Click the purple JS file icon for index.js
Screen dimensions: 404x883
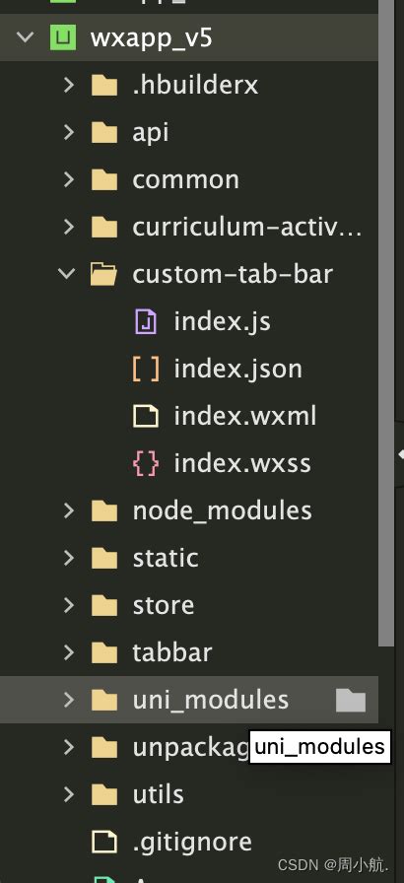tap(146, 321)
